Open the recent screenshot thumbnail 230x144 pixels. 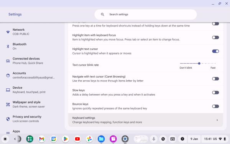pyautogui.click(x=141, y=139)
